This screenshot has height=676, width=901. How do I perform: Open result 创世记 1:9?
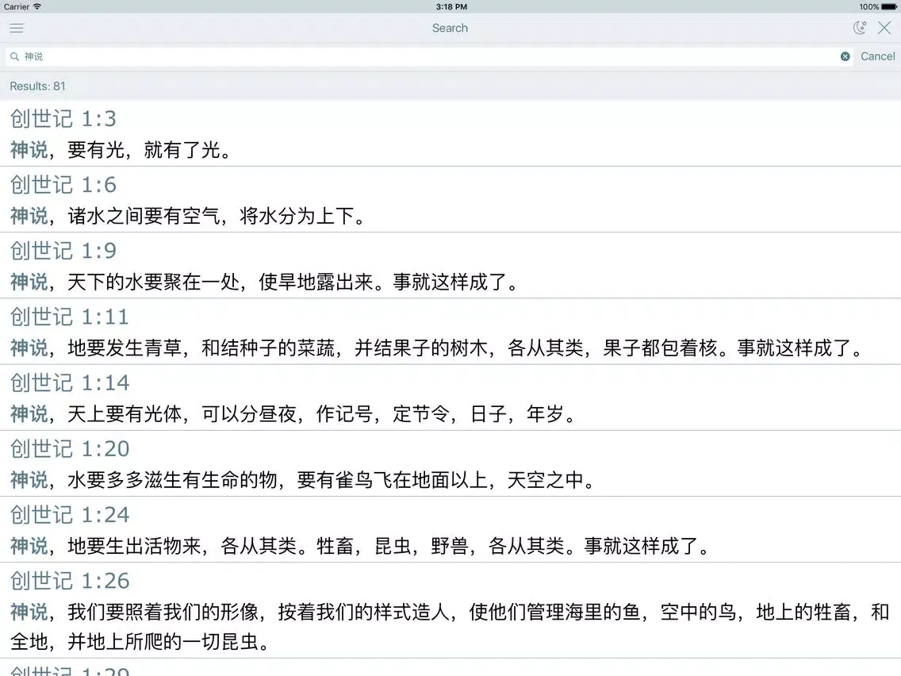tap(450, 266)
